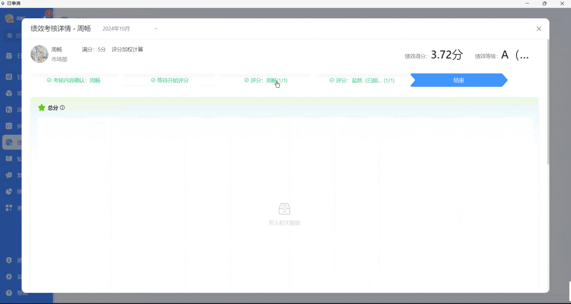Click 周畅's avatar photo in the dialog
This screenshot has height=304, width=571.
coord(39,54)
